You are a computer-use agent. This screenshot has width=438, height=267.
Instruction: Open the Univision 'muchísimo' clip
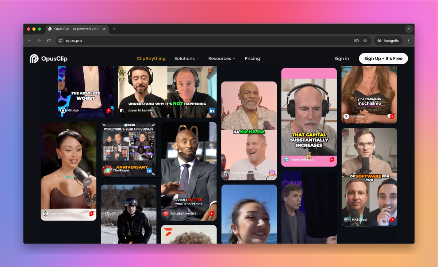369,94
